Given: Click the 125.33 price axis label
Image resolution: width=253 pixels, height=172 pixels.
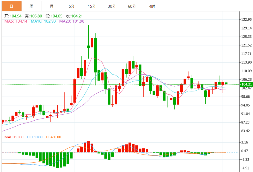Looking at the screenshot, I should point(246,37).
